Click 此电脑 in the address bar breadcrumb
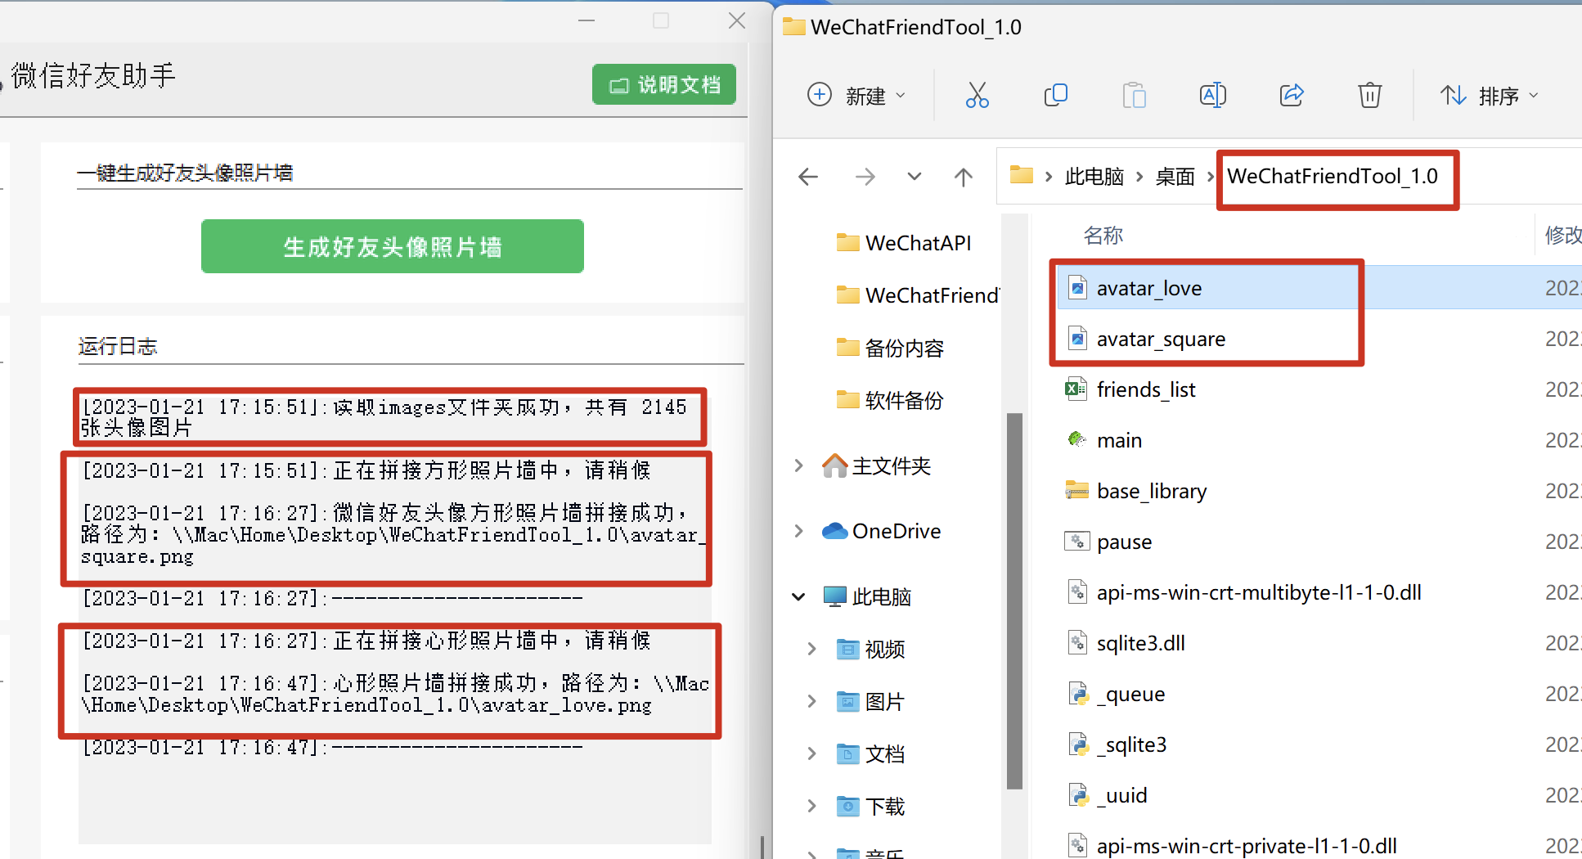Screen dimensions: 1582x859 pos(1094,177)
